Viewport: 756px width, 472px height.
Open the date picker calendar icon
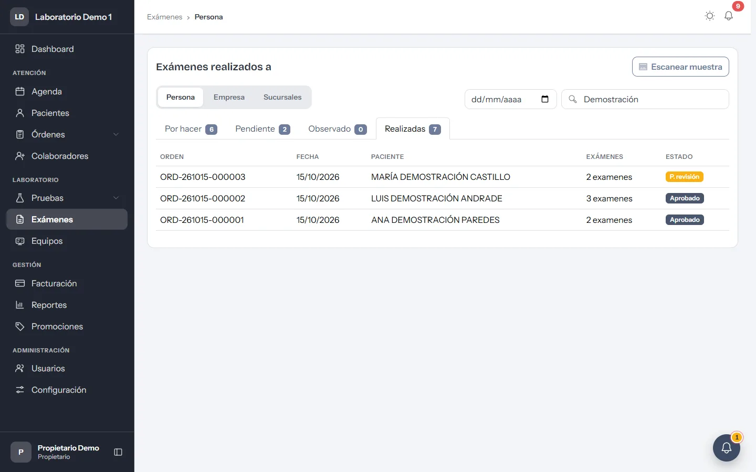(545, 99)
